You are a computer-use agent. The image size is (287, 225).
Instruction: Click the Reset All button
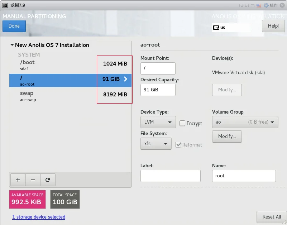pyautogui.click(x=272, y=217)
